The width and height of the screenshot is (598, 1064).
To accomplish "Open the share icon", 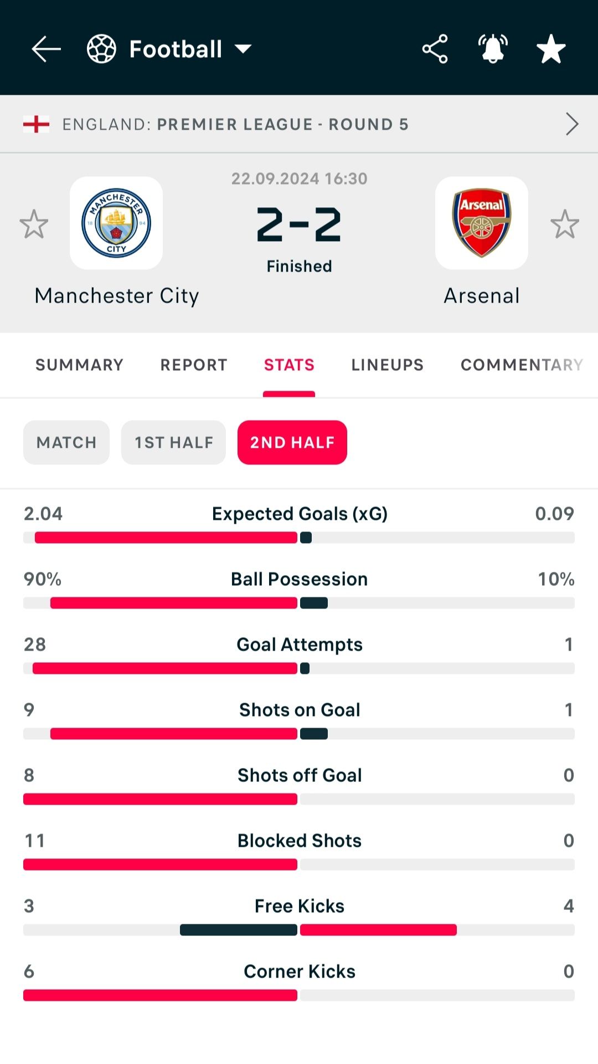I will click(x=435, y=49).
